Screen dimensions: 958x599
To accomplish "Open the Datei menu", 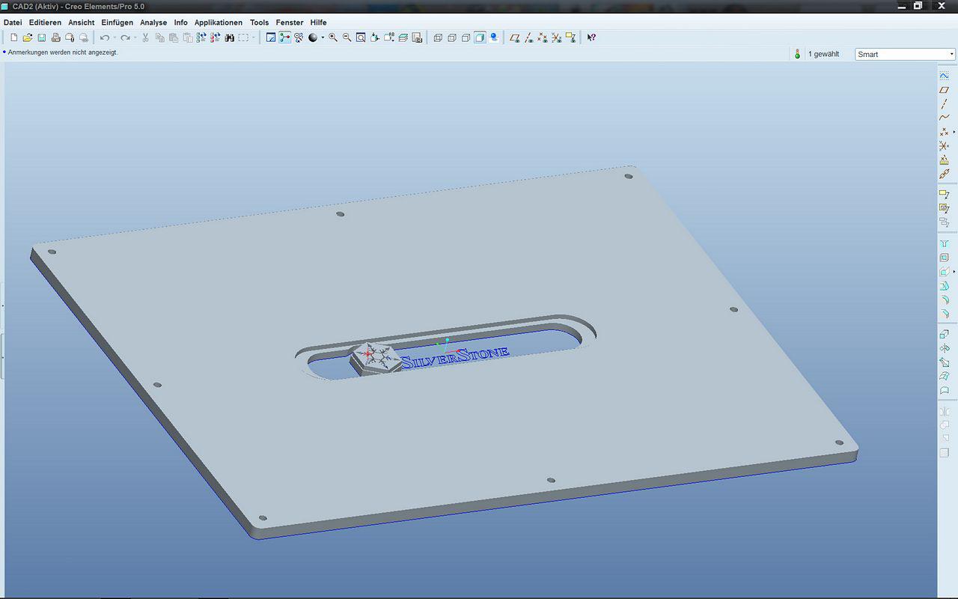I will click(13, 22).
